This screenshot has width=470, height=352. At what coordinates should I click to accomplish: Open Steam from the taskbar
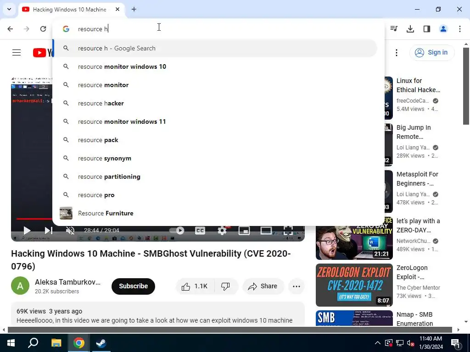click(x=101, y=343)
